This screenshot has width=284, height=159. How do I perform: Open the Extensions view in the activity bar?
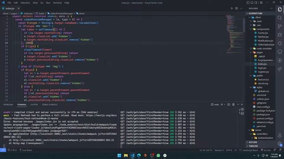click(280, 43)
